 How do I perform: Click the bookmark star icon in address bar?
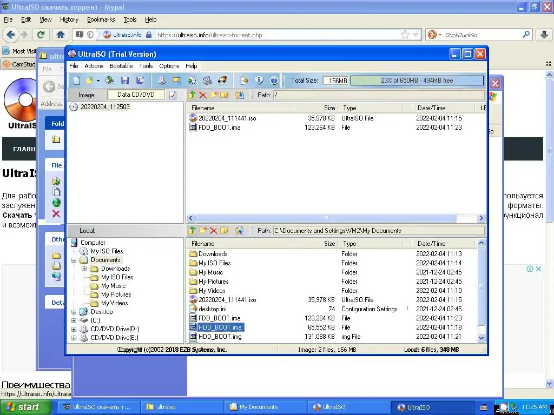pyautogui.click(x=405, y=35)
